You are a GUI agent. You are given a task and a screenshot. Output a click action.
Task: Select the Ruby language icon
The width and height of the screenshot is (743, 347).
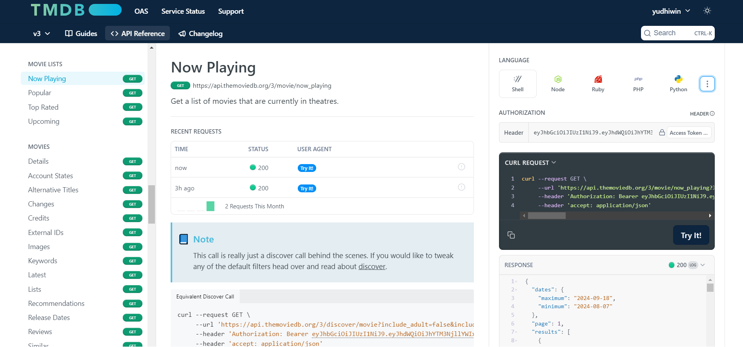(598, 84)
